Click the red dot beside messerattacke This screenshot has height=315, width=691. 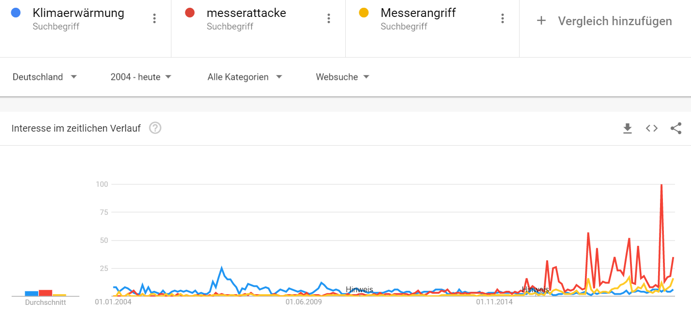click(x=190, y=13)
